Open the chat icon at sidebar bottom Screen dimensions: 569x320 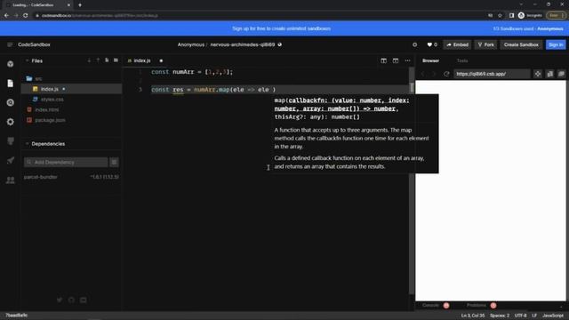(x=84, y=300)
